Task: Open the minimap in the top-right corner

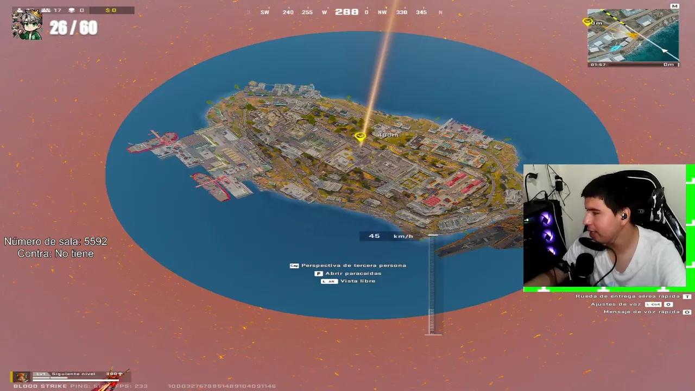Action: click(633, 35)
